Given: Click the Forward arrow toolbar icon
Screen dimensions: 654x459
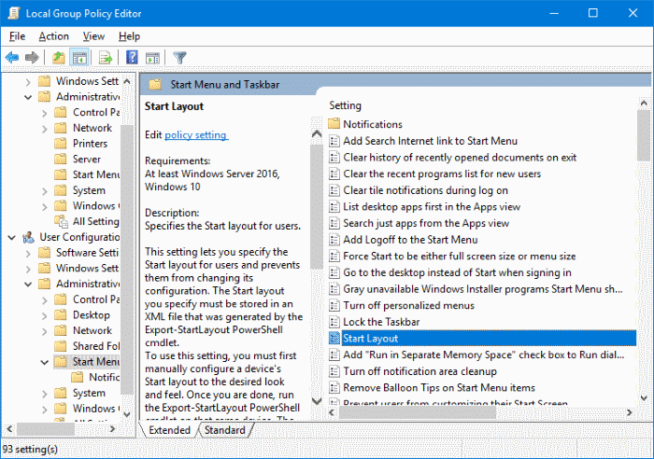Looking at the screenshot, I should click(32, 57).
